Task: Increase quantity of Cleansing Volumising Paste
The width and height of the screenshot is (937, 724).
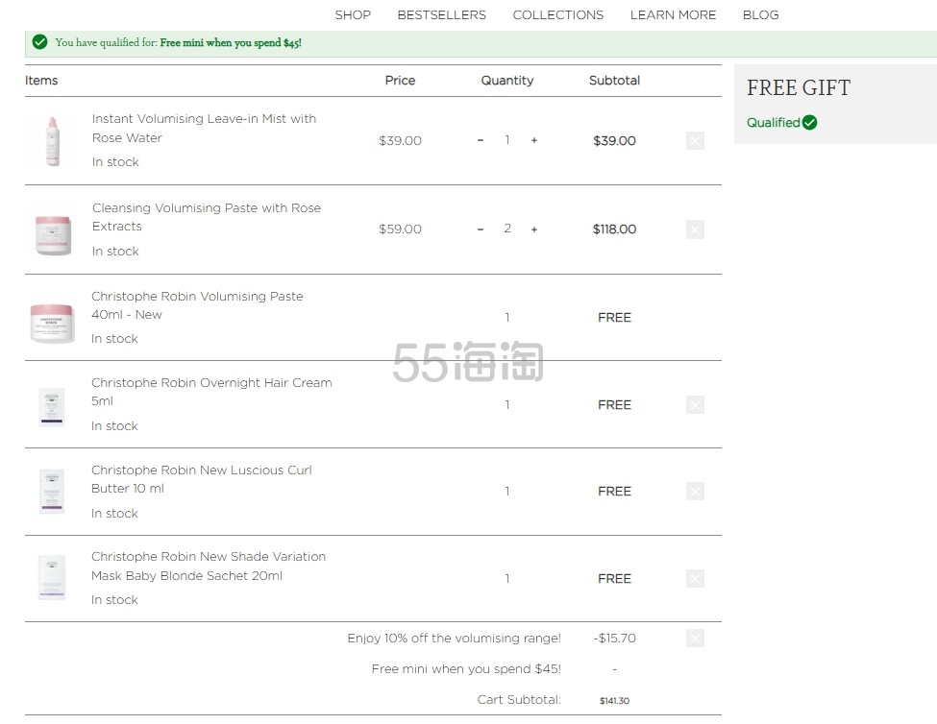Action: tap(533, 229)
